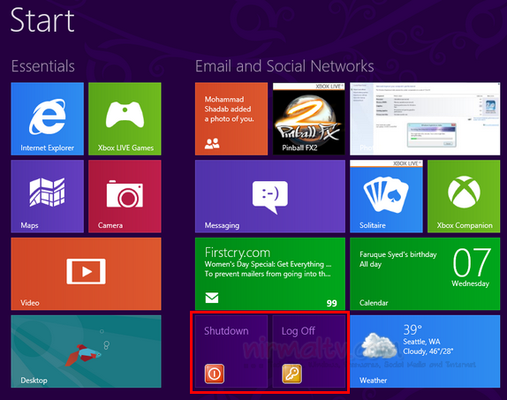Open the Desktop tile with the fish
Screen dimensions: 507x400
click(x=86, y=351)
